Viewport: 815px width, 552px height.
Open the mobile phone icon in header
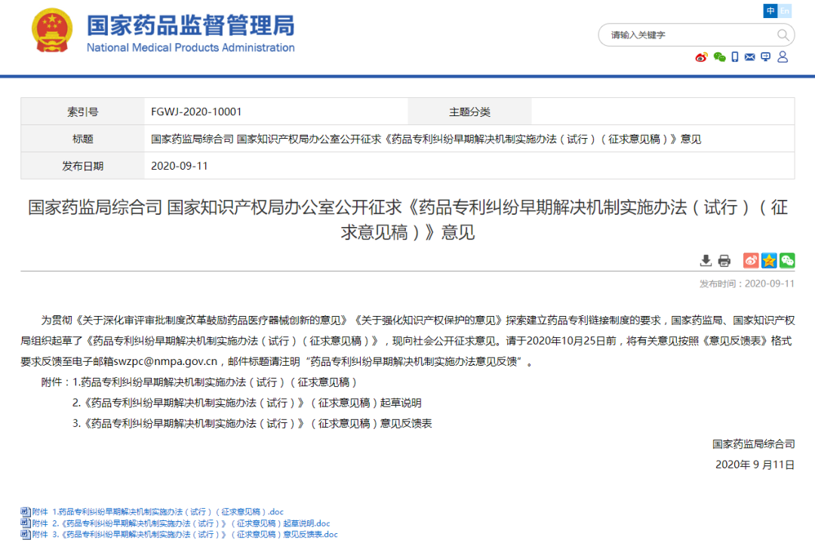coord(734,57)
